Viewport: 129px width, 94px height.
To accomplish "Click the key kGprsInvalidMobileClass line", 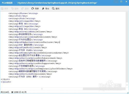I will 30,32.
